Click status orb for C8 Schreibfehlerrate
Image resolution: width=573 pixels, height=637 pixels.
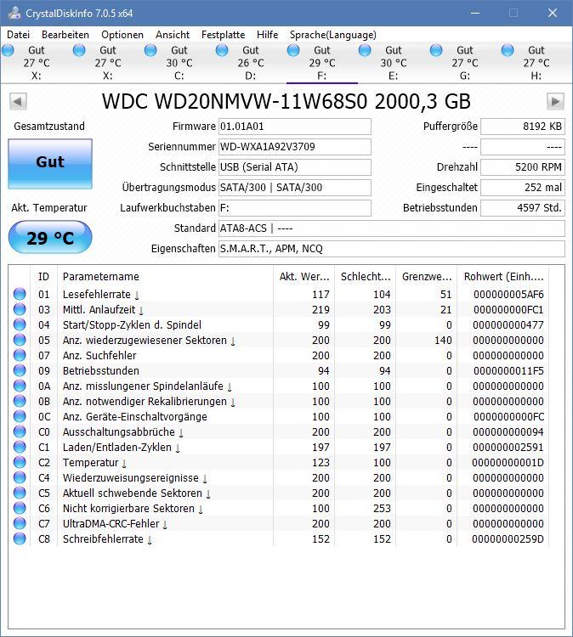(20, 538)
